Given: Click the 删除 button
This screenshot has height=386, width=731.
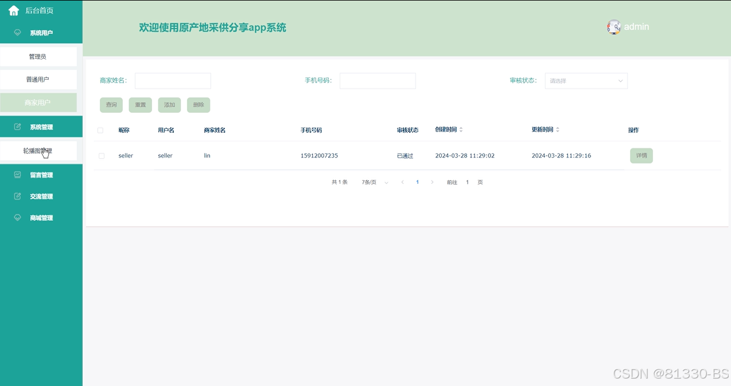Looking at the screenshot, I should point(199,105).
